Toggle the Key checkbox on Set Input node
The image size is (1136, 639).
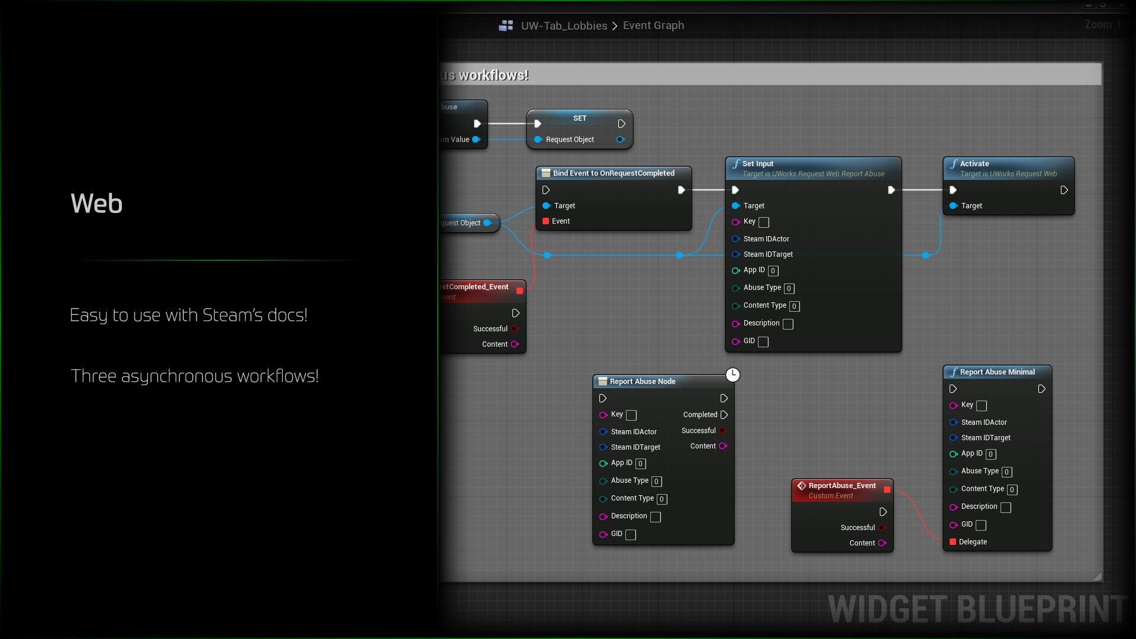pos(764,222)
